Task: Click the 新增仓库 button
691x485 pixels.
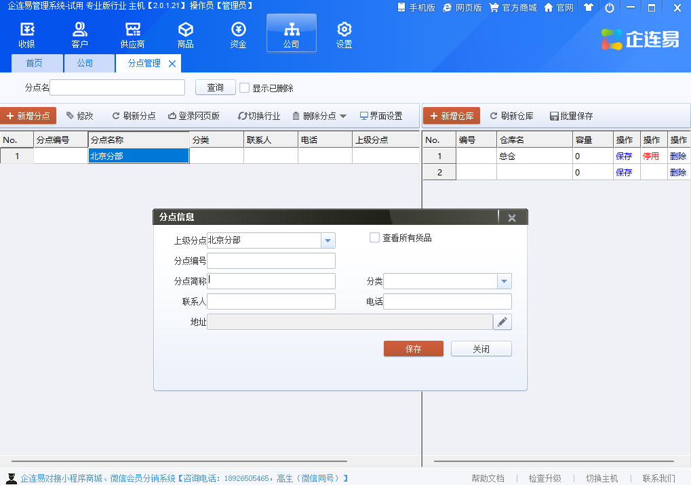Action: point(452,116)
